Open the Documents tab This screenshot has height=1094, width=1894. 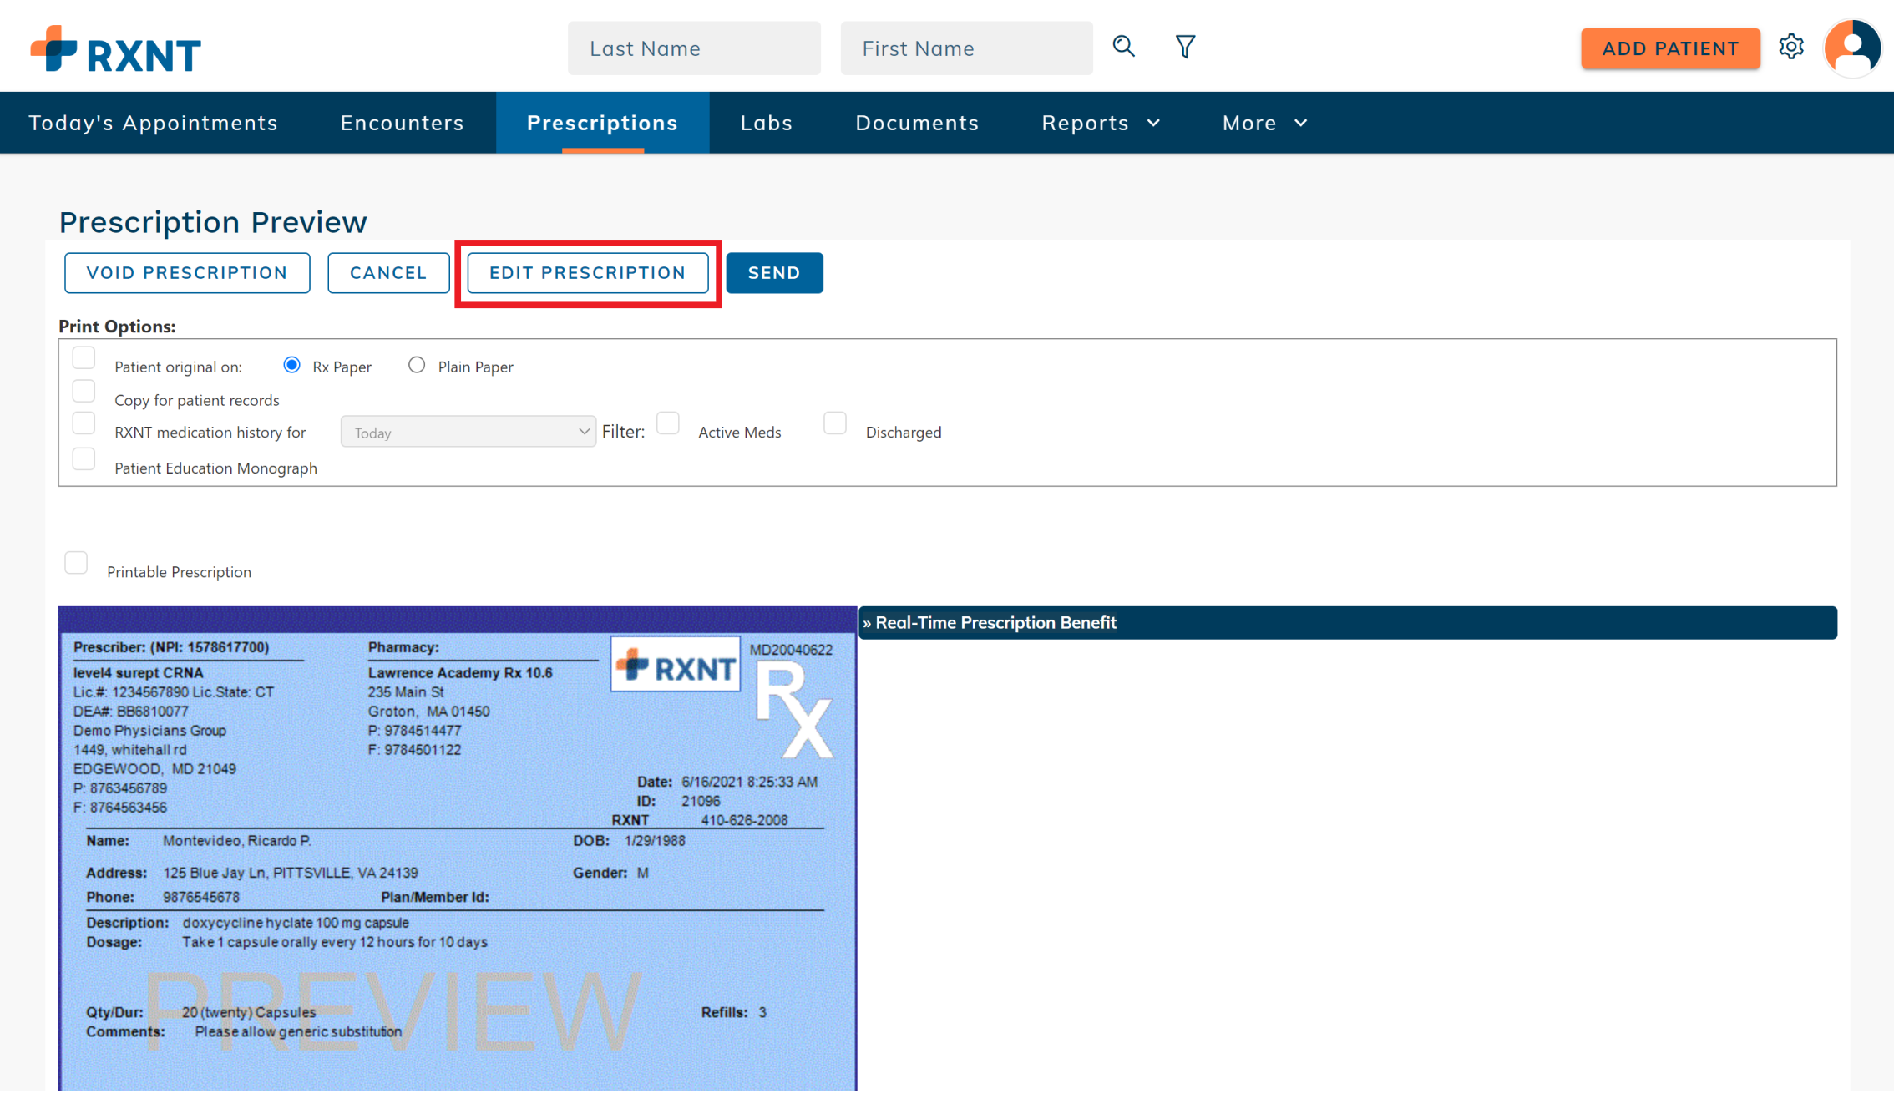pos(917,123)
